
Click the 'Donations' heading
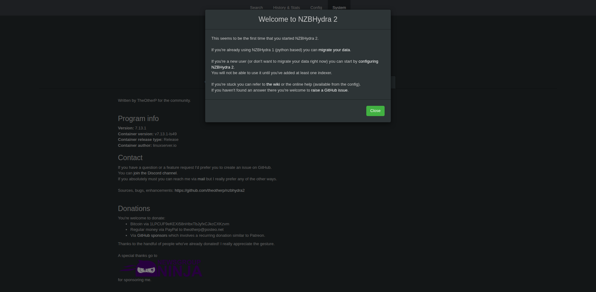[x=134, y=209]
